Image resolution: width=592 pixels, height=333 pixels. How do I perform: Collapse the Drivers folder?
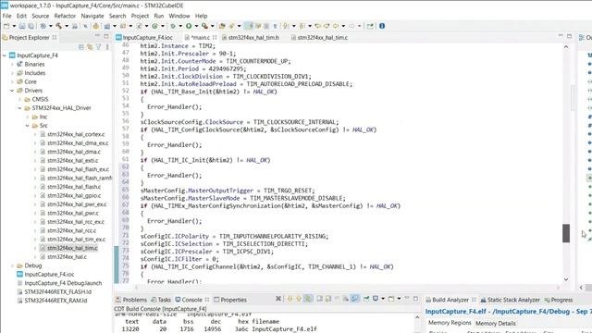(x=12, y=91)
